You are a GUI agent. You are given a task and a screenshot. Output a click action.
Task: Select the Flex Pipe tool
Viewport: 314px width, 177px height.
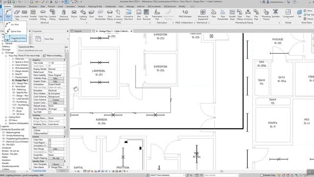click(256, 15)
